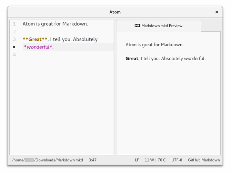Click the rendered bold 'Great' in preview

pyautogui.click(x=132, y=59)
